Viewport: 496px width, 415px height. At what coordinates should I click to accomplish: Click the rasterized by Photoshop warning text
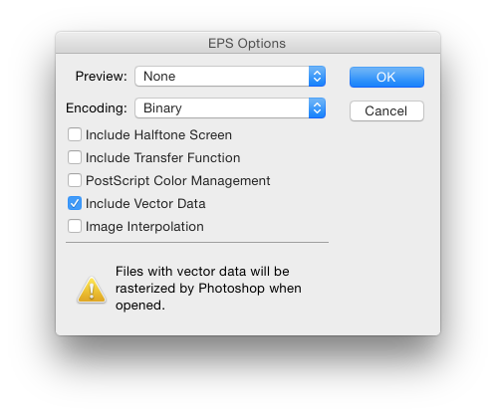208,289
